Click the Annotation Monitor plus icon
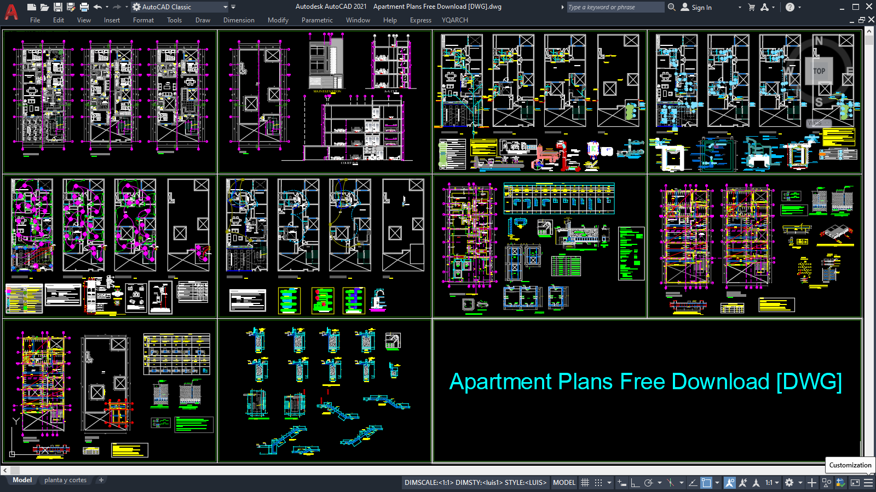Screen dimensions: 876x492 click(812, 483)
